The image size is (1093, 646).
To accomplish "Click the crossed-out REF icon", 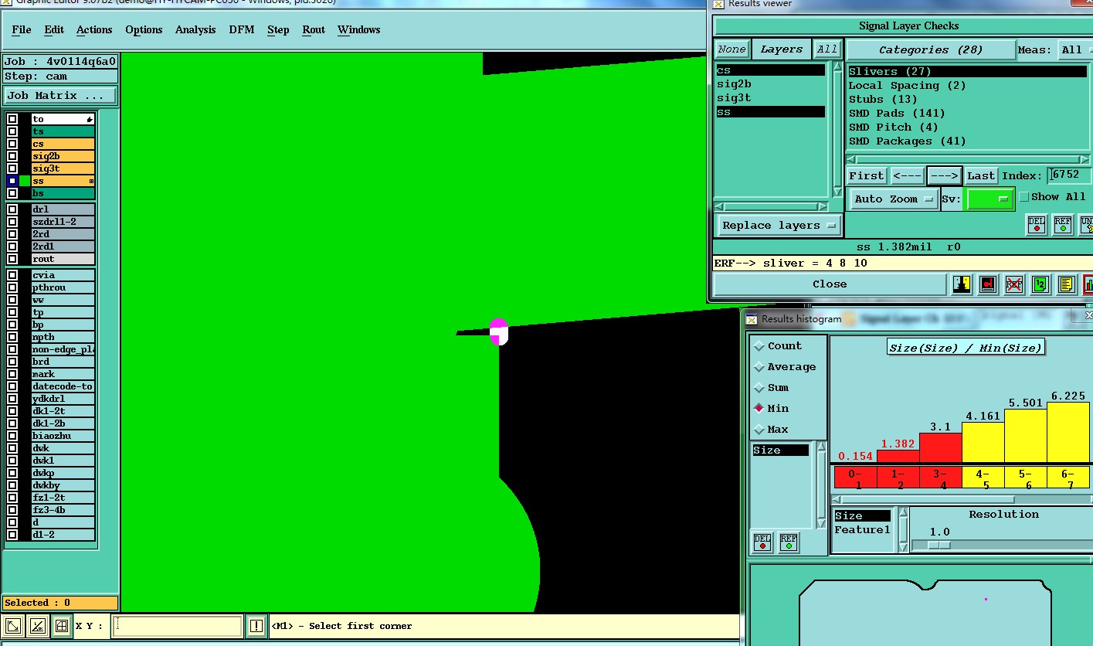I will [x=1014, y=284].
